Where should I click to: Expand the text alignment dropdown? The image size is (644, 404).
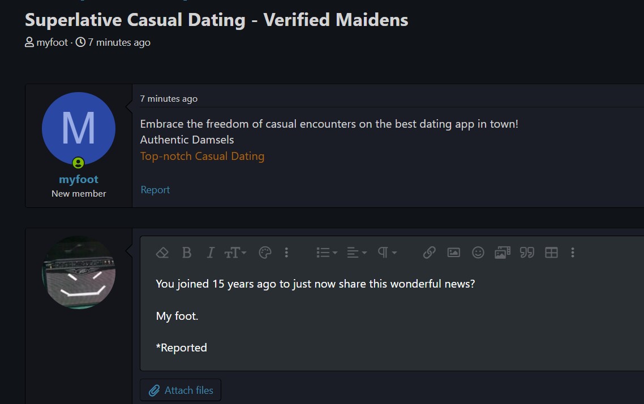coord(357,253)
